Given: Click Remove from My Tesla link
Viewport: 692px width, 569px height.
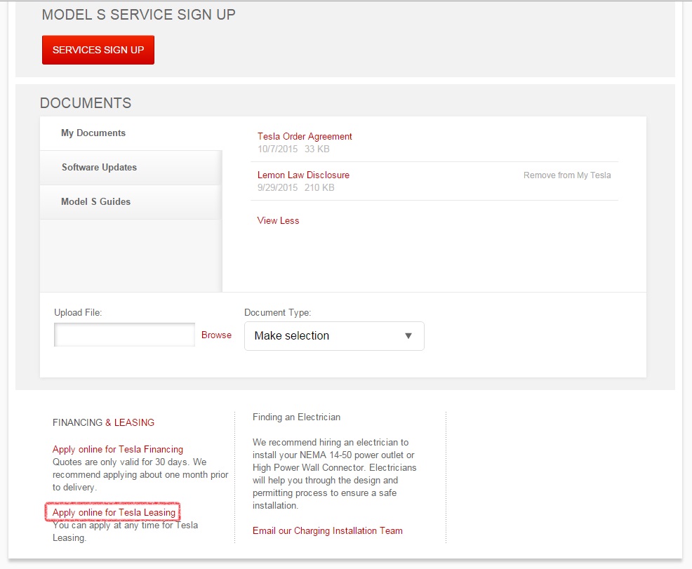Looking at the screenshot, I should tap(567, 175).
